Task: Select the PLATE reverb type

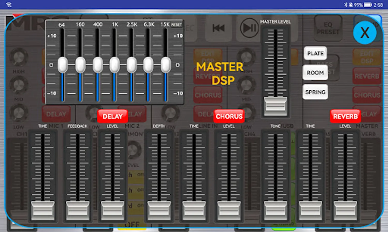Action: (315, 53)
